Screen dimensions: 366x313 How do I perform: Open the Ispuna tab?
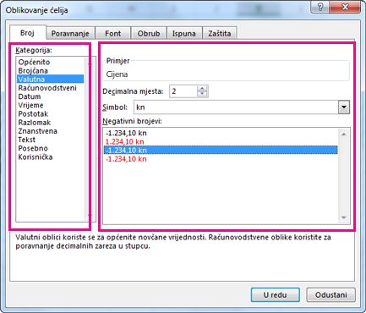click(x=184, y=34)
